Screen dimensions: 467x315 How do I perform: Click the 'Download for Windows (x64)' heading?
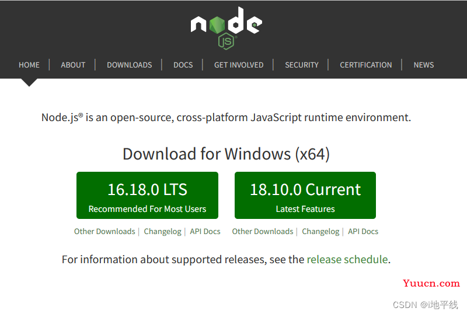click(x=226, y=154)
